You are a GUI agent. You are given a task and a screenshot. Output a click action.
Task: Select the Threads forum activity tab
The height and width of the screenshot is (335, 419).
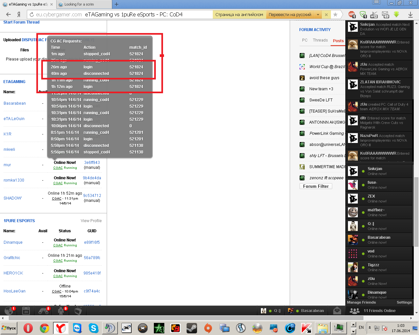(x=320, y=40)
